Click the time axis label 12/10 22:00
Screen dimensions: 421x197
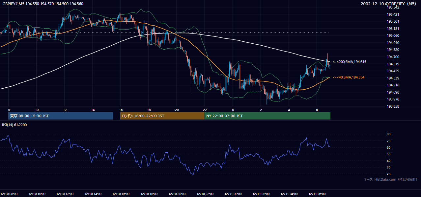tap(205, 194)
